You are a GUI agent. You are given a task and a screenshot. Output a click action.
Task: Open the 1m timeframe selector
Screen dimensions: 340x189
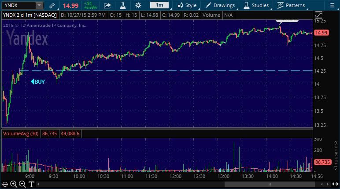click(159, 5)
